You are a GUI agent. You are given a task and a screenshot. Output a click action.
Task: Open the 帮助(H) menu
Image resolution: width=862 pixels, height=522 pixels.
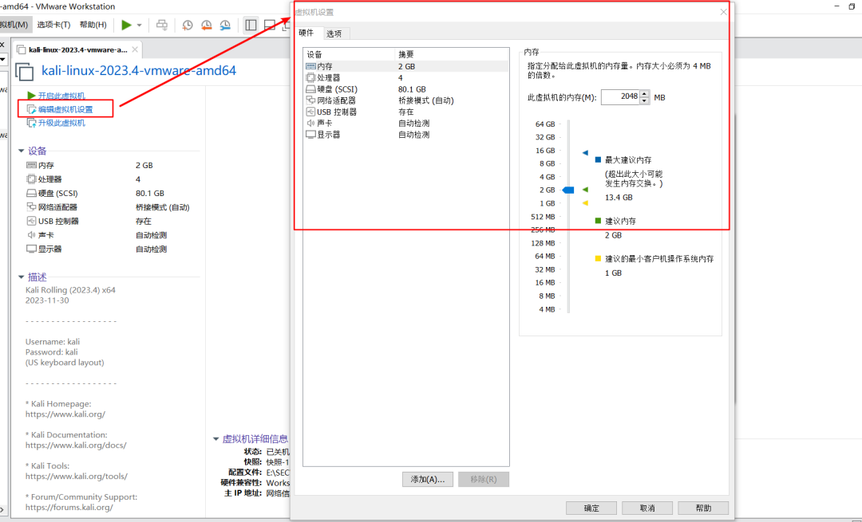tap(93, 25)
